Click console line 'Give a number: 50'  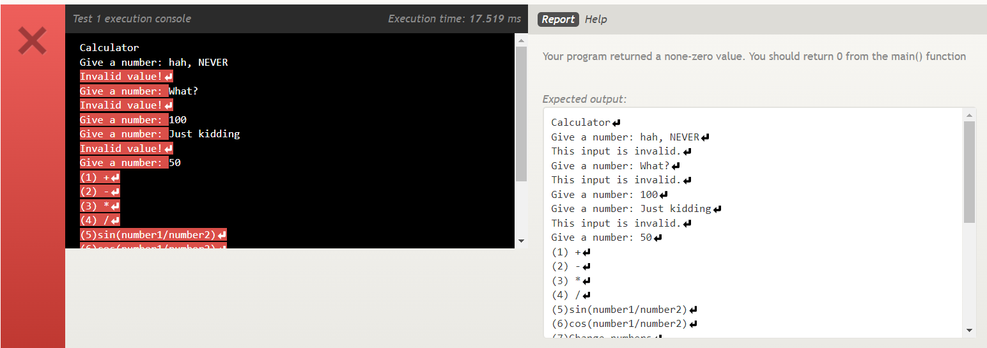click(130, 162)
